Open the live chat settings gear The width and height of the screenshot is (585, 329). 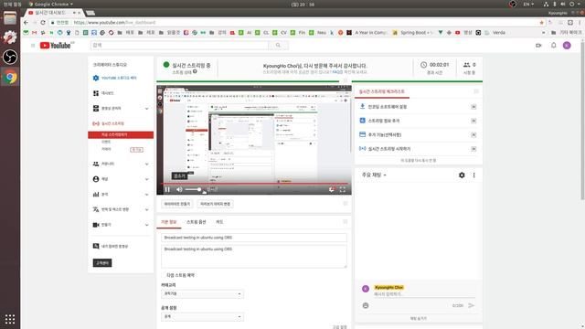click(462, 175)
